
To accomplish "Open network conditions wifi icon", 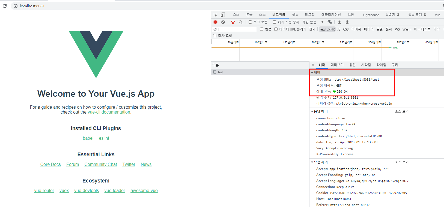I will point(330,22).
